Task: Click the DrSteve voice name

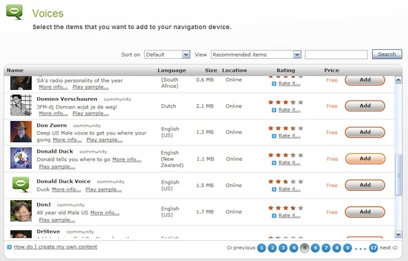Action: point(48,231)
